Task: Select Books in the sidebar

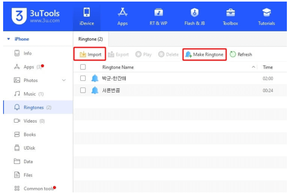Action: click(x=38, y=135)
